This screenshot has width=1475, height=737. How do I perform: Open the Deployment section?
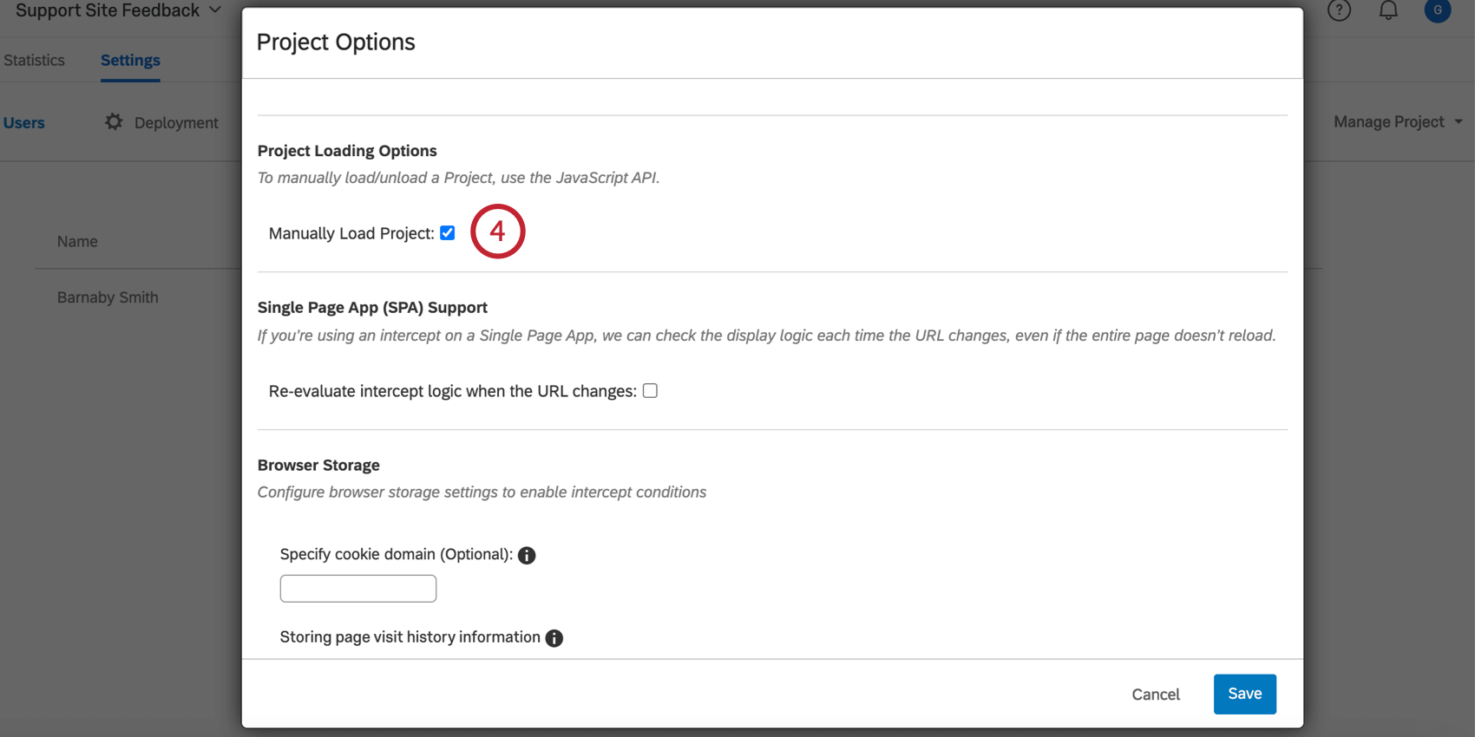pyautogui.click(x=176, y=123)
